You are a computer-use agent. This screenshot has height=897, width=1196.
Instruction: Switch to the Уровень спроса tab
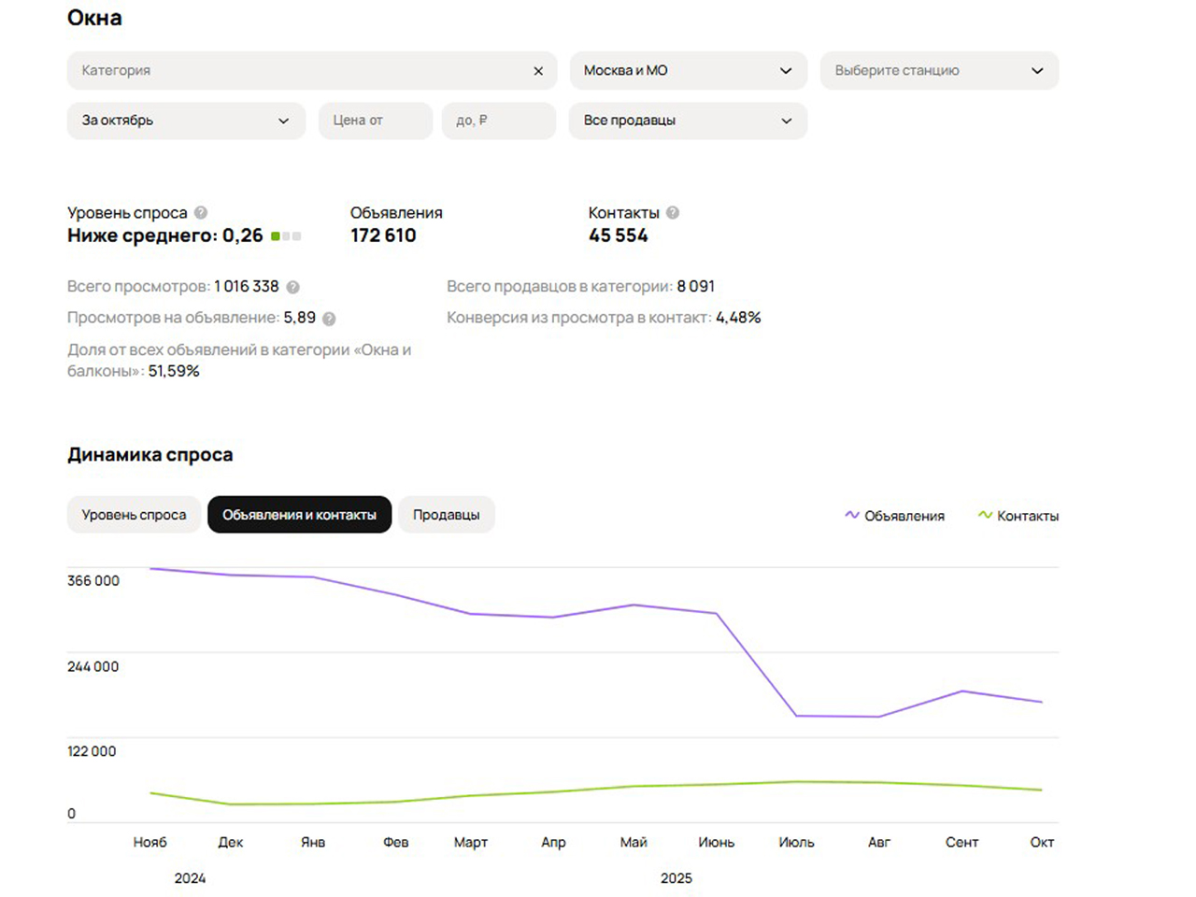coord(134,515)
